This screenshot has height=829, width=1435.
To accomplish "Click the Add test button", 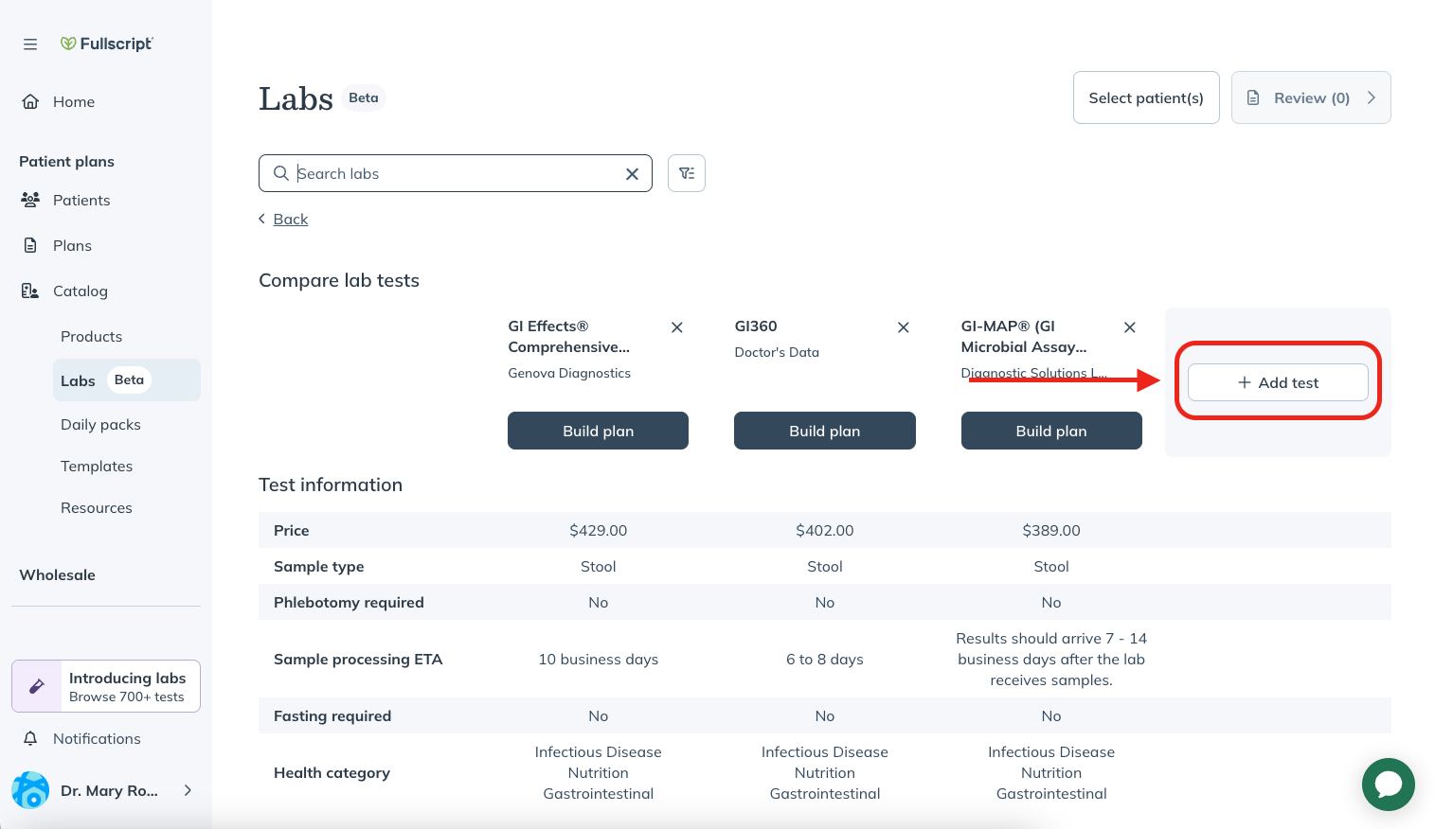I will click(x=1278, y=382).
